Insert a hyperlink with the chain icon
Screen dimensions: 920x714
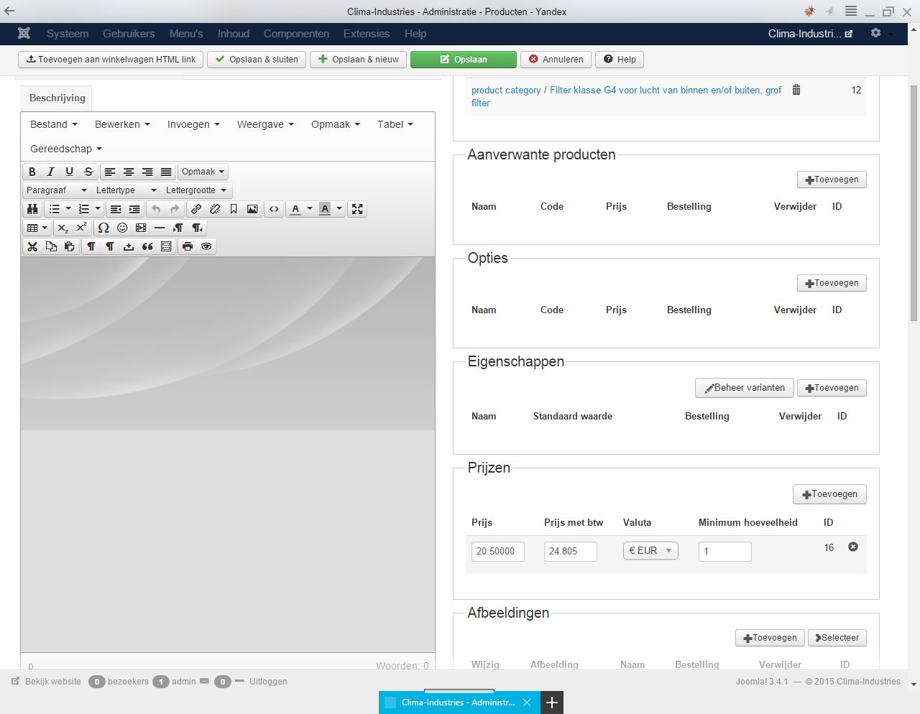point(196,209)
